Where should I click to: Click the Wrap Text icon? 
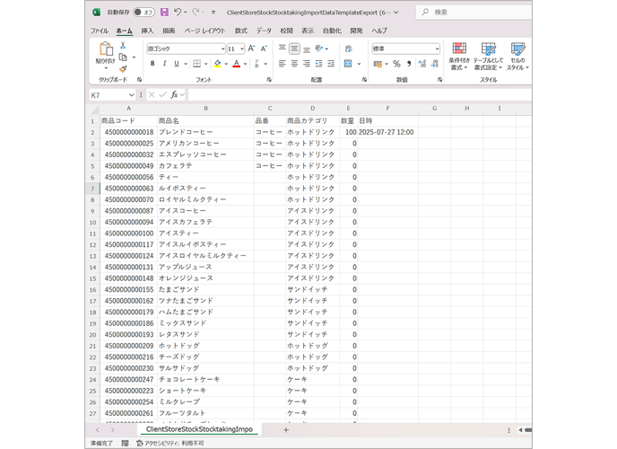click(x=348, y=48)
